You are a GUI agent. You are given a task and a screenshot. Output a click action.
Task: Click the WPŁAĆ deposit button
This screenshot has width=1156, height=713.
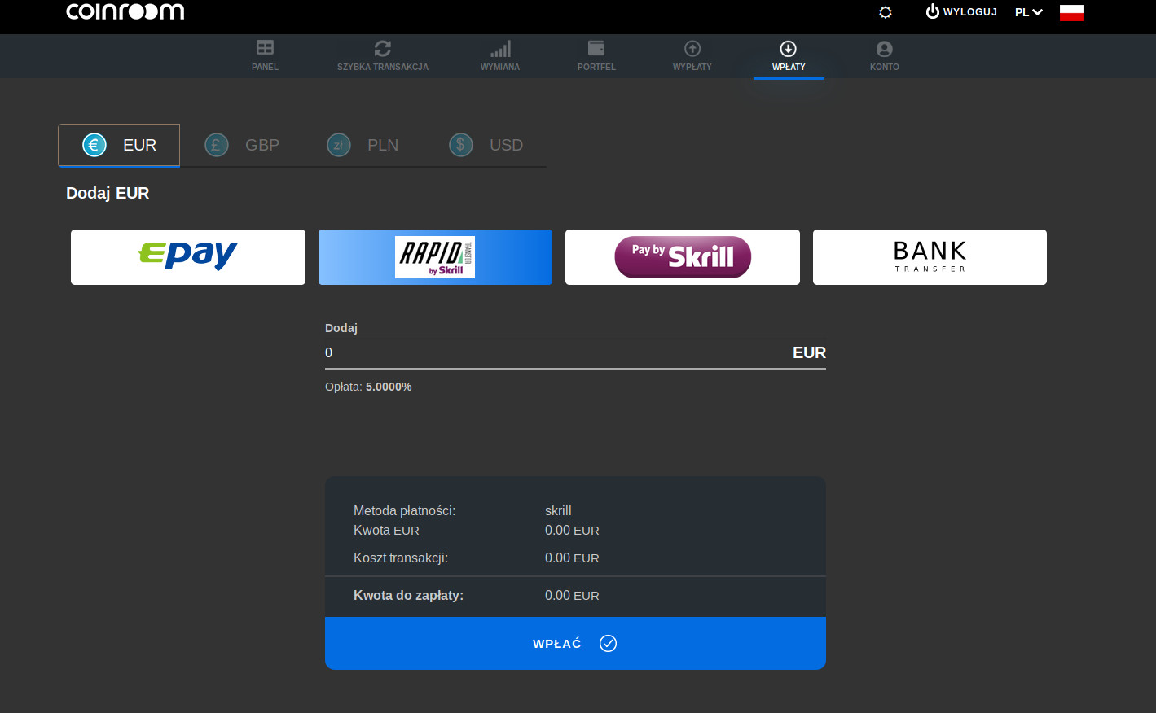tap(575, 643)
